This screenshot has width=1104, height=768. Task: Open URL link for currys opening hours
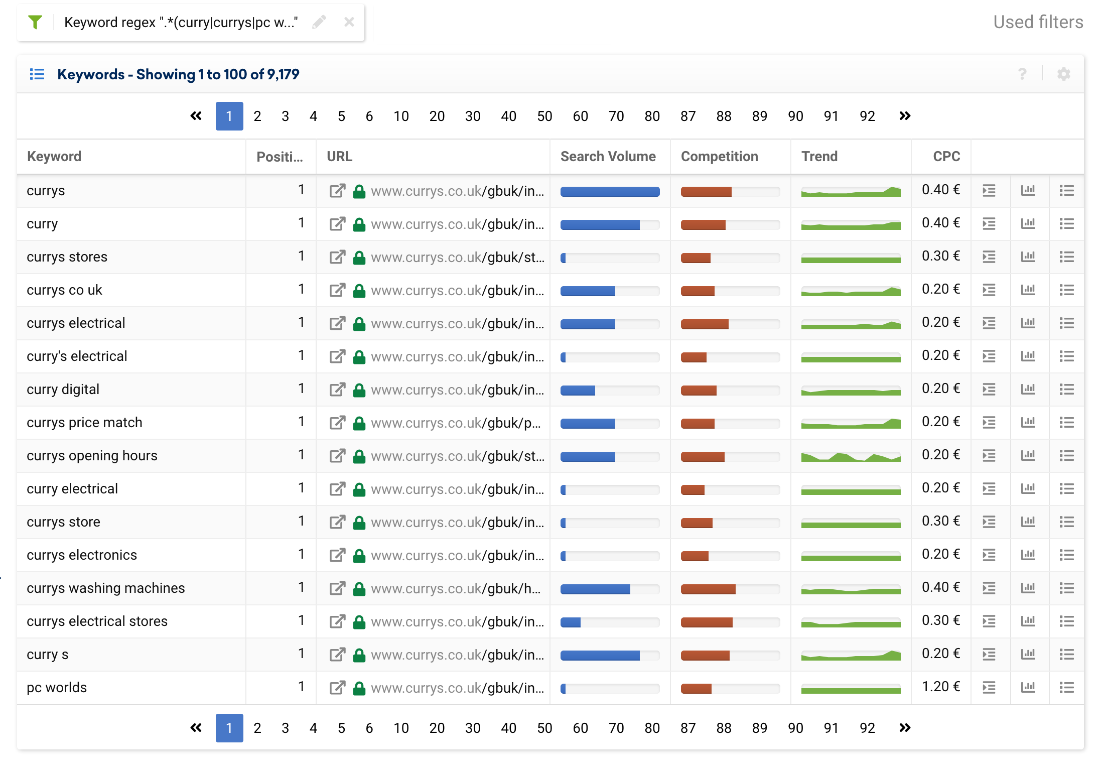[x=458, y=456]
